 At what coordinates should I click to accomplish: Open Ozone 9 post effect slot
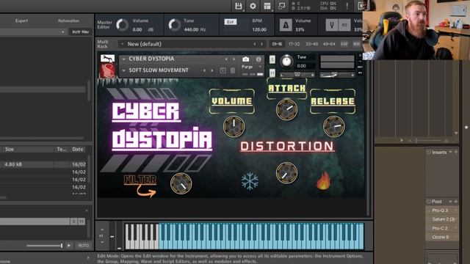coord(441,237)
